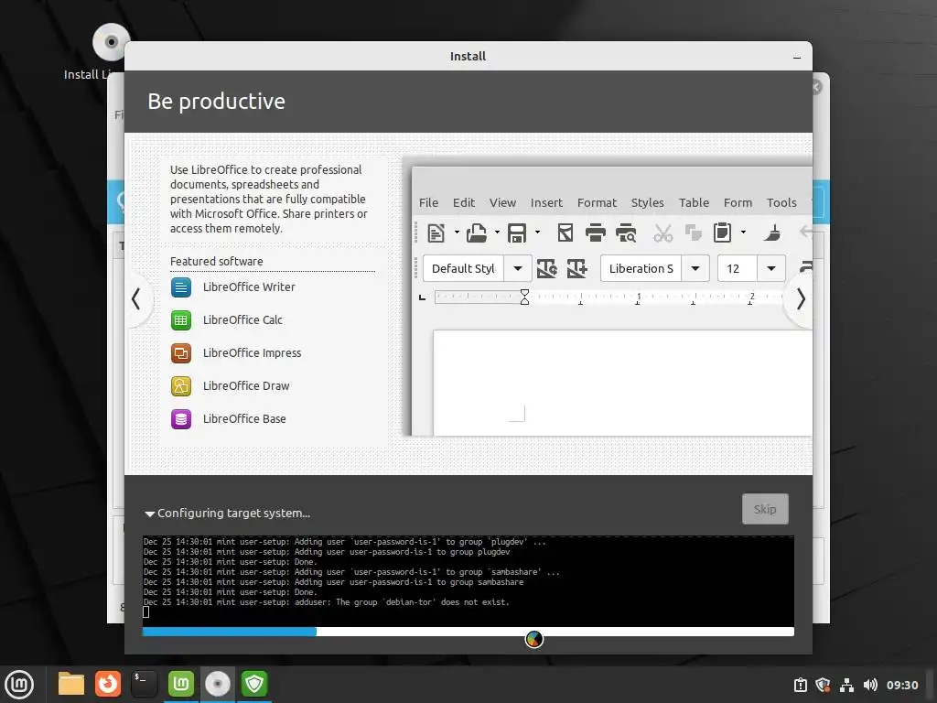Image resolution: width=937 pixels, height=703 pixels.
Task: Click the LibreOffice Writer icon
Action: (181, 287)
